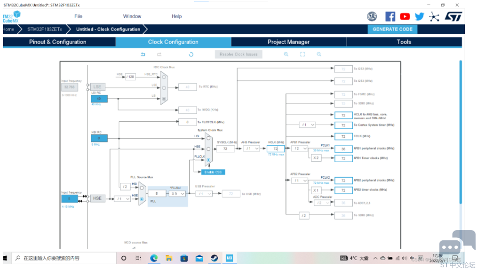Open the Facebook link icon

[x=390, y=17]
